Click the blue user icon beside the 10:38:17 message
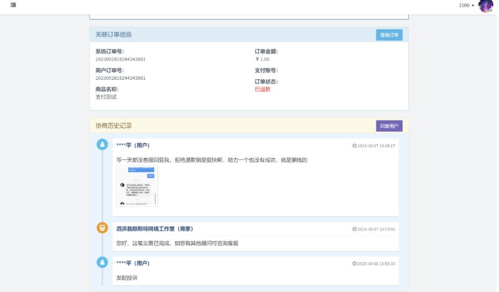The image size is (499, 292). click(x=103, y=144)
